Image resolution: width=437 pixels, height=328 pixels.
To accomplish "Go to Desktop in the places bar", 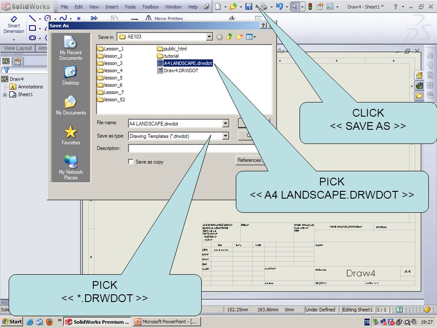I will pyautogui.click(x=71, y=76).
